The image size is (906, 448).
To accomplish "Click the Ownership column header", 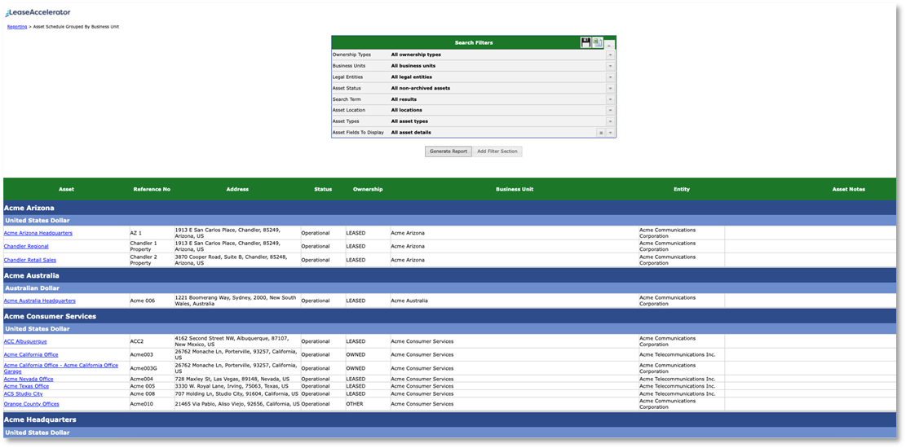I will coord(368,189).
